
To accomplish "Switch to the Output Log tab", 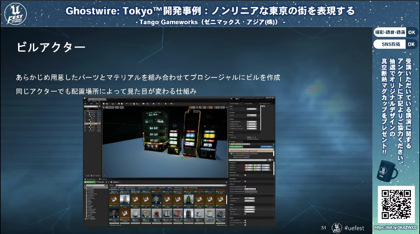I will coord(103,179).
